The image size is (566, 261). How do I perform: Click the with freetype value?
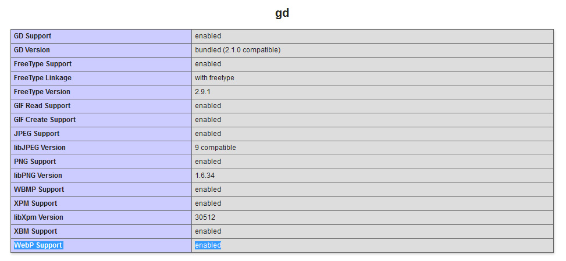215,78
